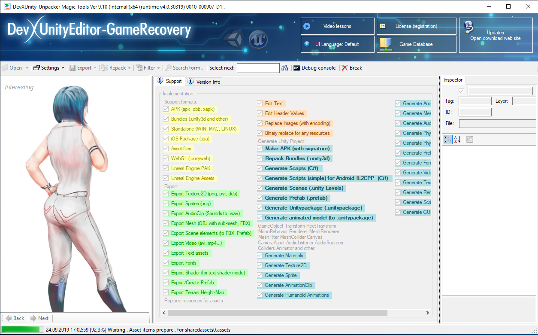The width and height of the screenshot is (538, 335).
Task: Open License (registration) button
Action: click(x=416, y=26)
